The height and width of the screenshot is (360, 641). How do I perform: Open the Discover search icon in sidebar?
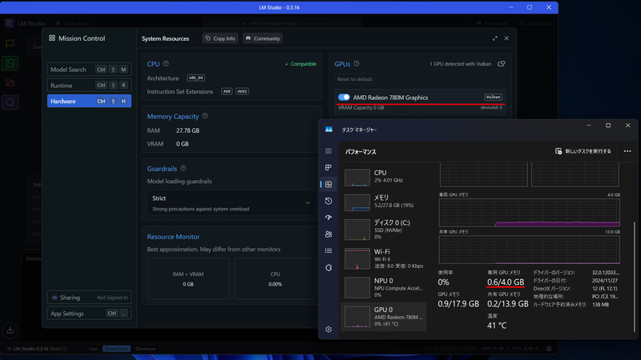(10, 102)
